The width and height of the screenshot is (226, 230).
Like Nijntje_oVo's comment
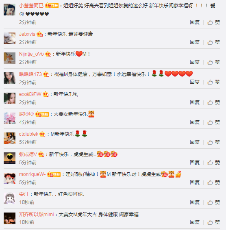tap(213, 62)
